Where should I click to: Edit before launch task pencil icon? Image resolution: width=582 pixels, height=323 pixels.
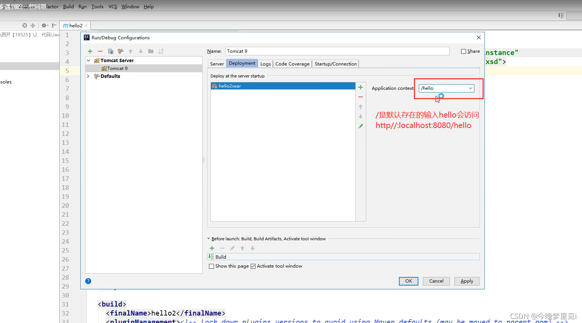pyautogui.click(x=232, y=248)
